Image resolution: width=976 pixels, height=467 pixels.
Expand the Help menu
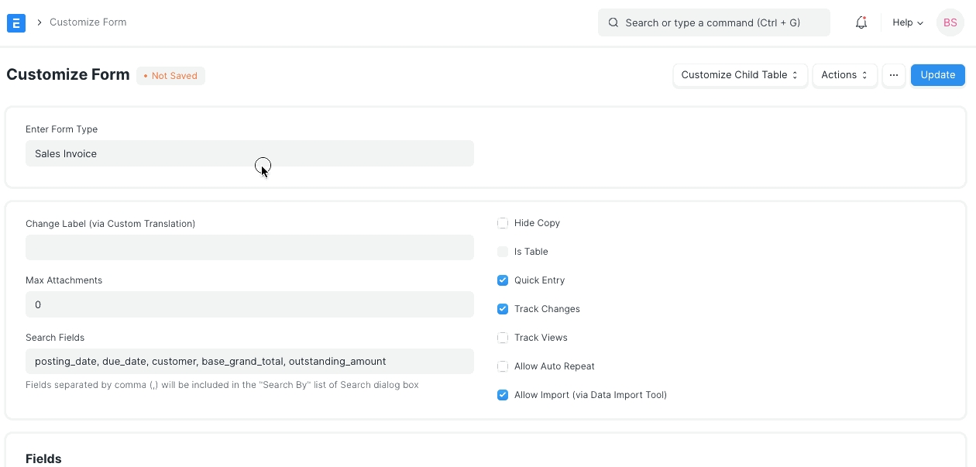pos(907,22)
